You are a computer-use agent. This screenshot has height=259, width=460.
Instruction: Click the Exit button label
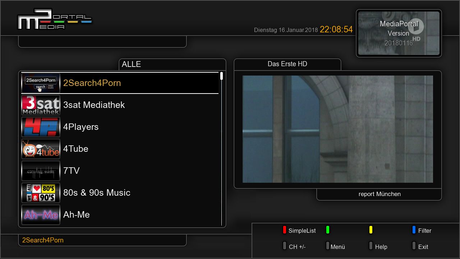click(423, 247)
